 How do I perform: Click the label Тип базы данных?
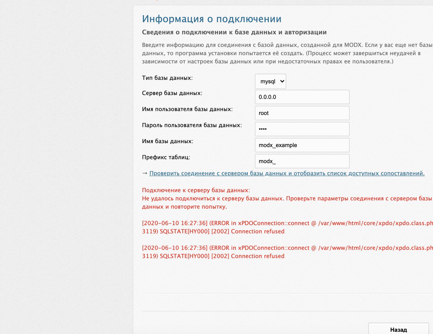tap(167, 78)
